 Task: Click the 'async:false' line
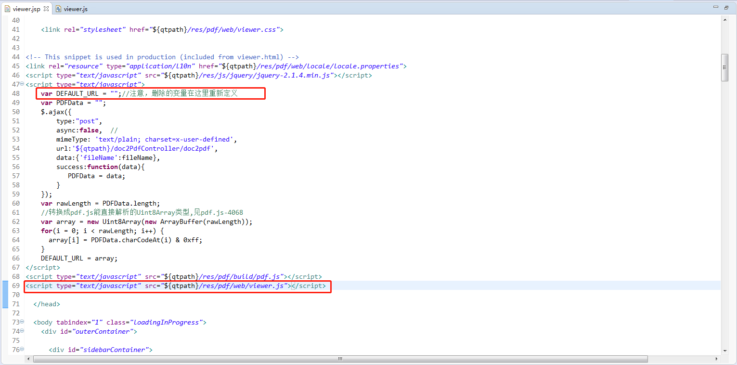(x=87, y=130)
